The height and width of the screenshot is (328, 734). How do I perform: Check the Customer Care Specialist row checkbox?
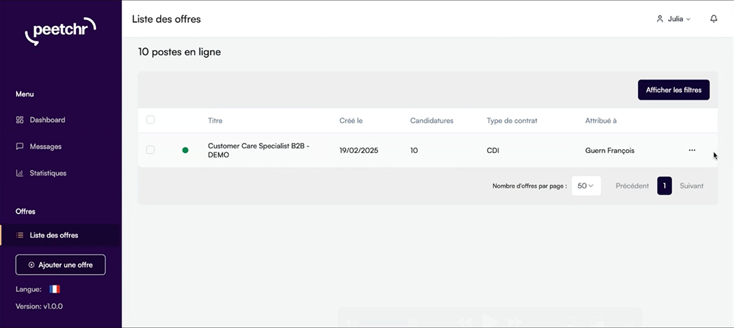pos(150,150)
